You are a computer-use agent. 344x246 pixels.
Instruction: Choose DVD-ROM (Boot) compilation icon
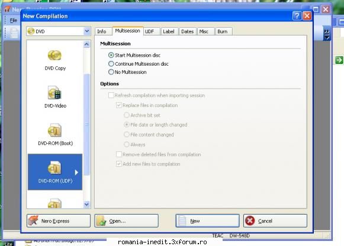click(x=55, y=135)
